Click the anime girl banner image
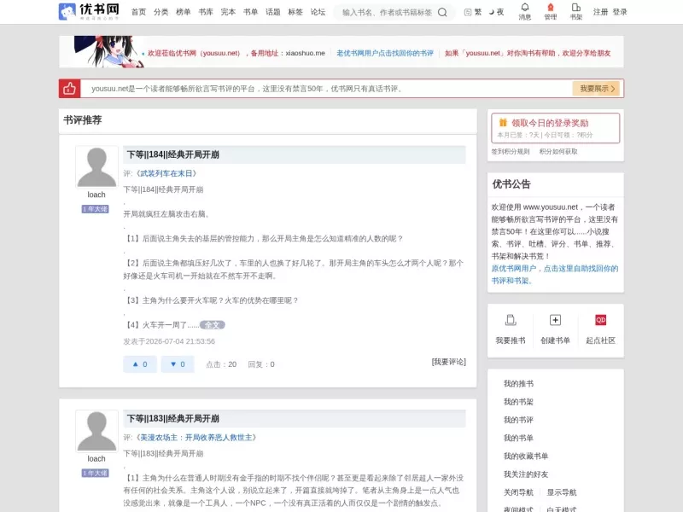The image size is (683, 512). [x=109, y=51]
